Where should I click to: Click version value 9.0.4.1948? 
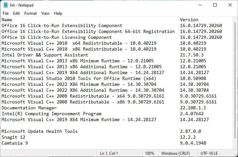point(193,143)
